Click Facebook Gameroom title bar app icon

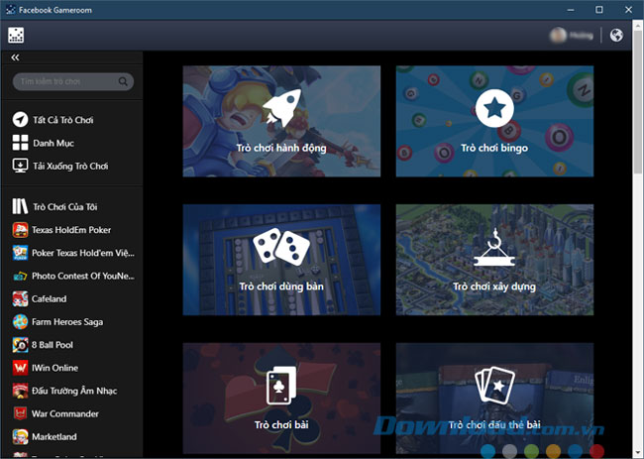[x=11, y=10]
